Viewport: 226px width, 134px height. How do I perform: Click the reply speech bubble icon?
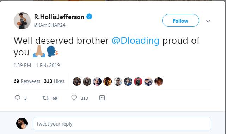tap(17, 98)
